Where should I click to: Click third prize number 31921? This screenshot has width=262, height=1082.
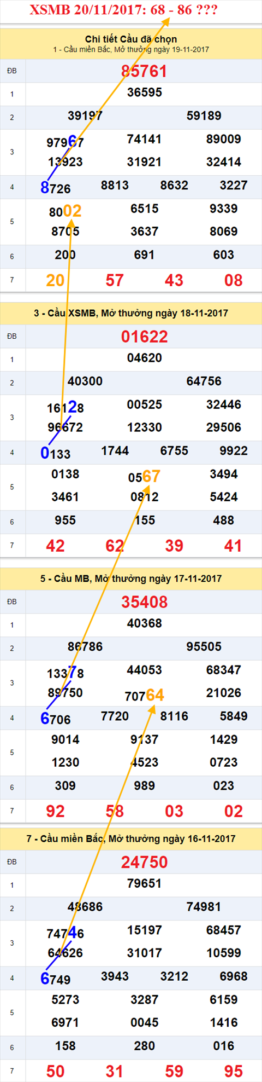(x=144, y=162)
